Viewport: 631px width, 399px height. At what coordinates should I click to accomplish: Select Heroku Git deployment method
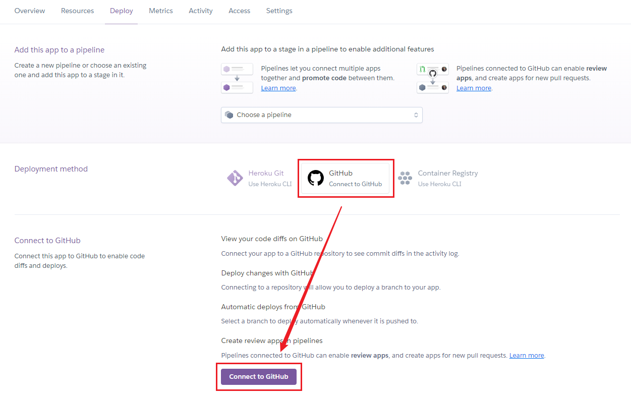(259, 178)
